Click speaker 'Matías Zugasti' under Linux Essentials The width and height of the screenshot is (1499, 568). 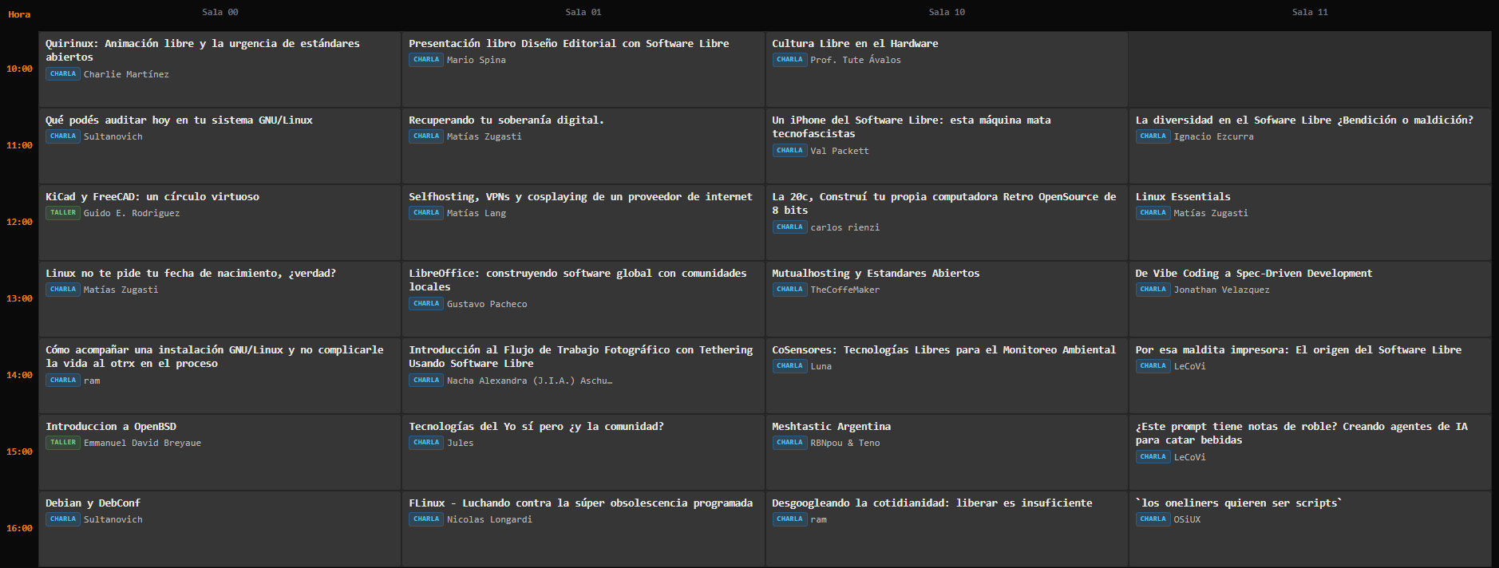point(1211,213)
